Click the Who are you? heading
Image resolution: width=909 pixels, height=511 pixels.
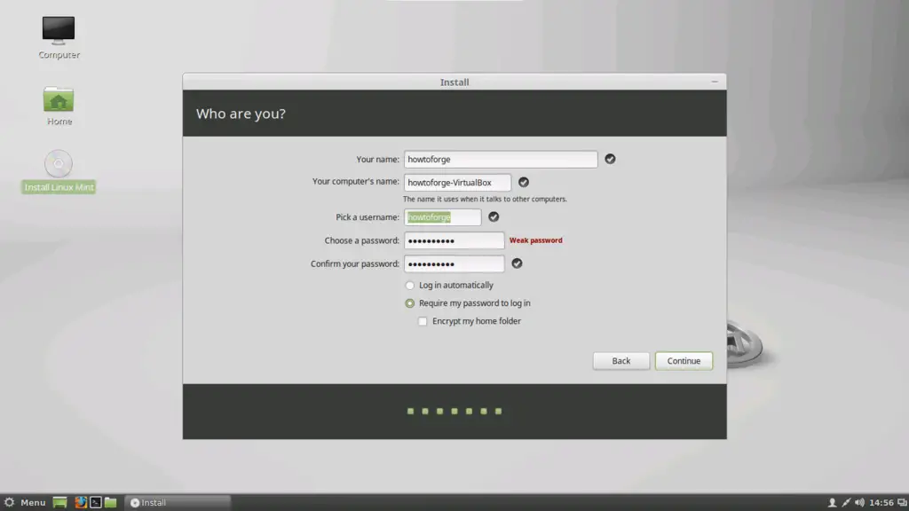[241, 114]
